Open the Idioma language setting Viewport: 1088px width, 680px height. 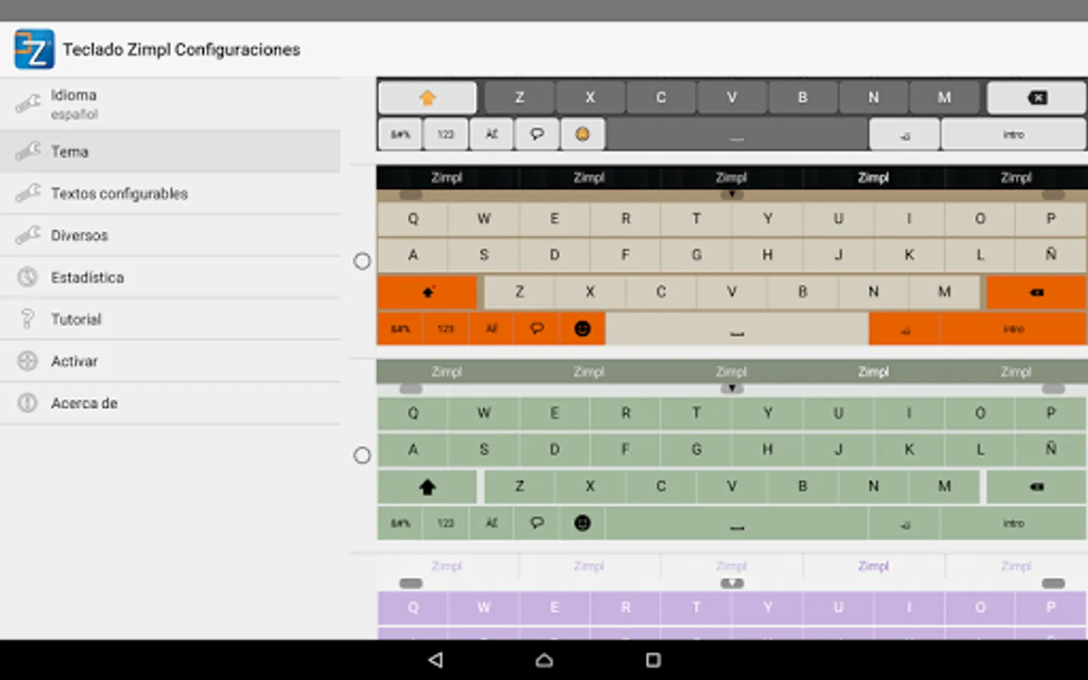(x=170, y=104)
